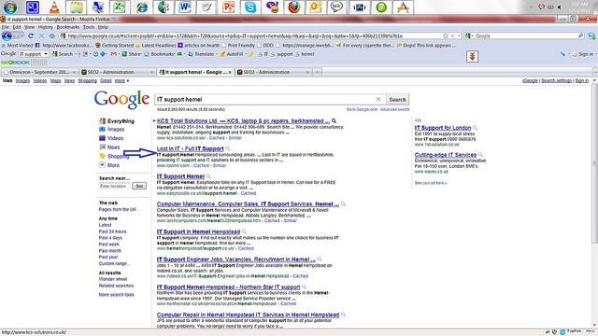Expand the 'more' menu in Google top bar
This screenshot has width=598, height=336.
click(x=122, y=81)
